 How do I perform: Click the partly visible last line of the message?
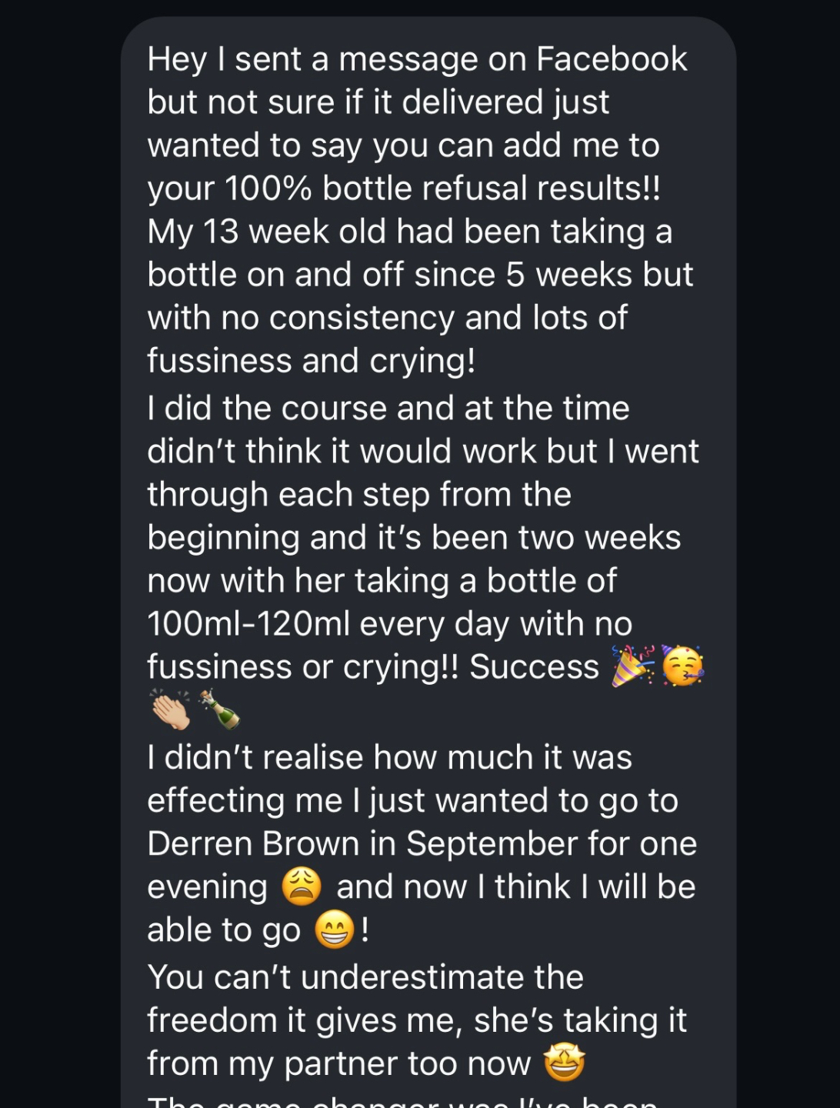pyautogui.click(x=402, y=1100)
